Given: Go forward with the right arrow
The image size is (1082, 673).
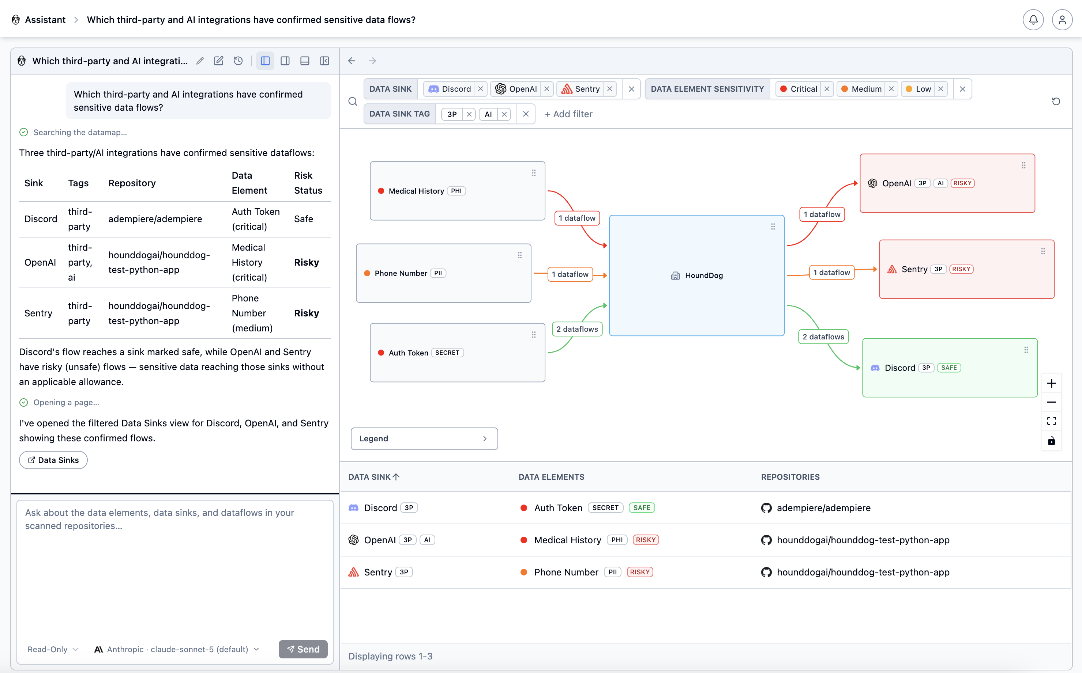Looking at the screenshot, I should click(372, 61).
